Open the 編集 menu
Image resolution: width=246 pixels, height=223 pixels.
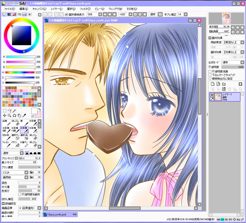(24, 9)
